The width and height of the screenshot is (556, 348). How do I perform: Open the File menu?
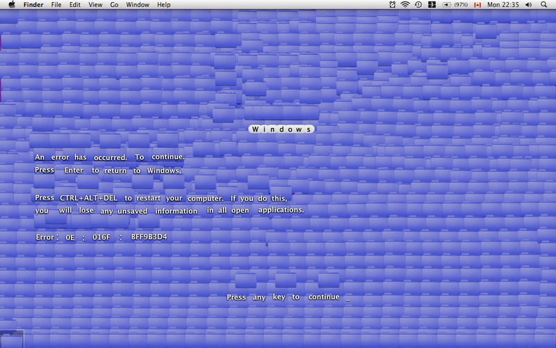click(56, 5)
